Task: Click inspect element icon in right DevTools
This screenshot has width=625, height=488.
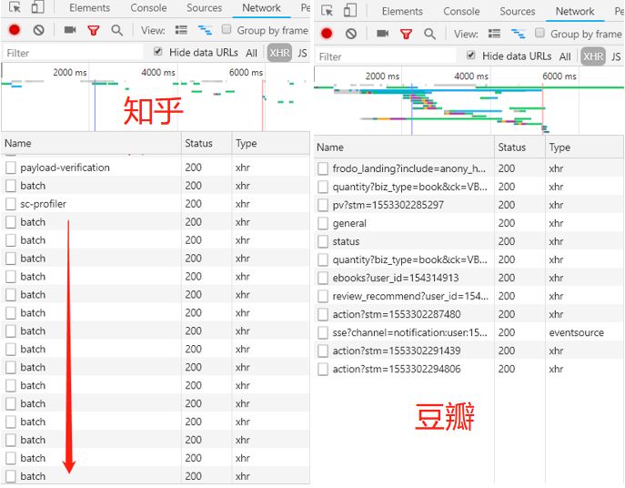Action: (x=328, y=11)
